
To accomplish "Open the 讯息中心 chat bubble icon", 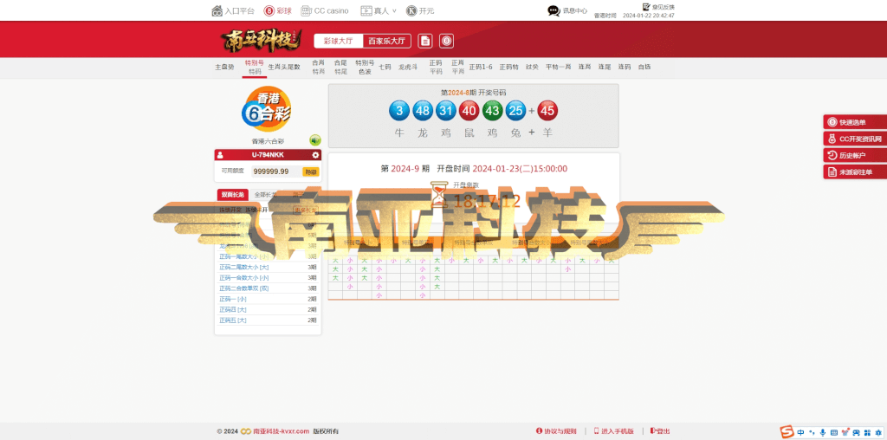I will coord(554,10).
